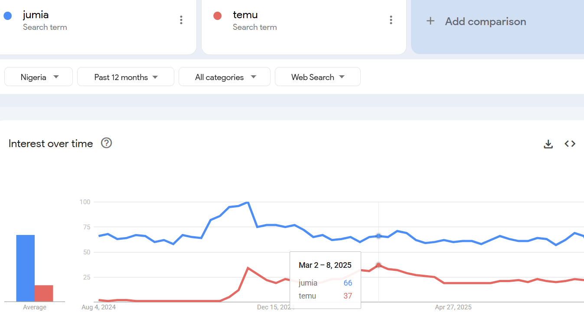
Task: Click the 25 y-axis label
Action: (x=86, y=277)
